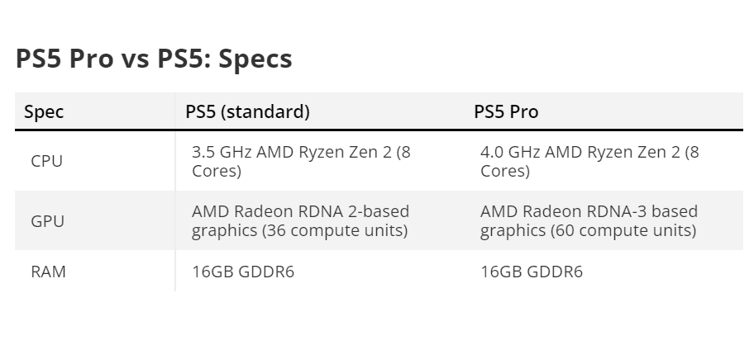Select the RAM row label

pos(48,272)
